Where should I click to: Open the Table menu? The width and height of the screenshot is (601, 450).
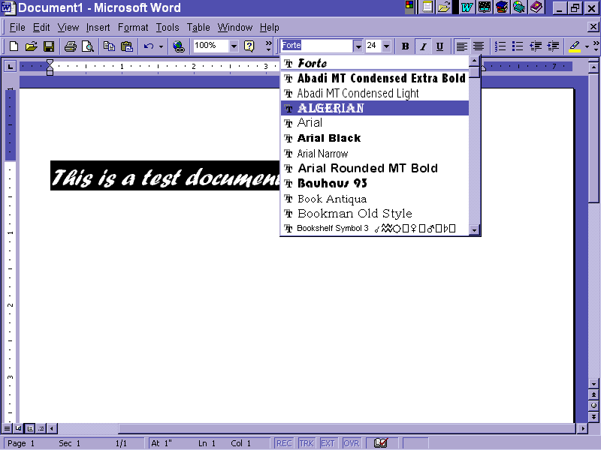198,28
